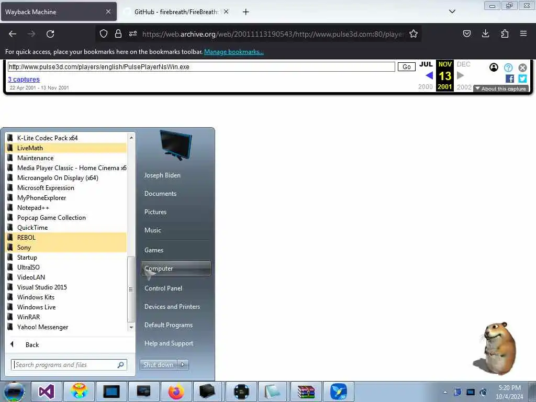Open Microangelo On Display (x64) folder
Image resolution: width=536 pixels, height=402 pixels.
(66, 178)
